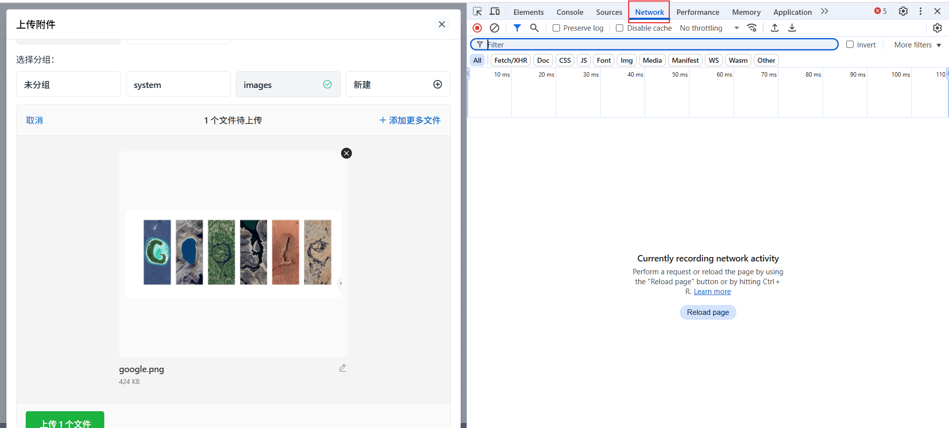Image resolution: width=949 pixels, height=428 pixels.
Task: Stop recording network log
Action: pyautogui.click(x=477, y=28)
